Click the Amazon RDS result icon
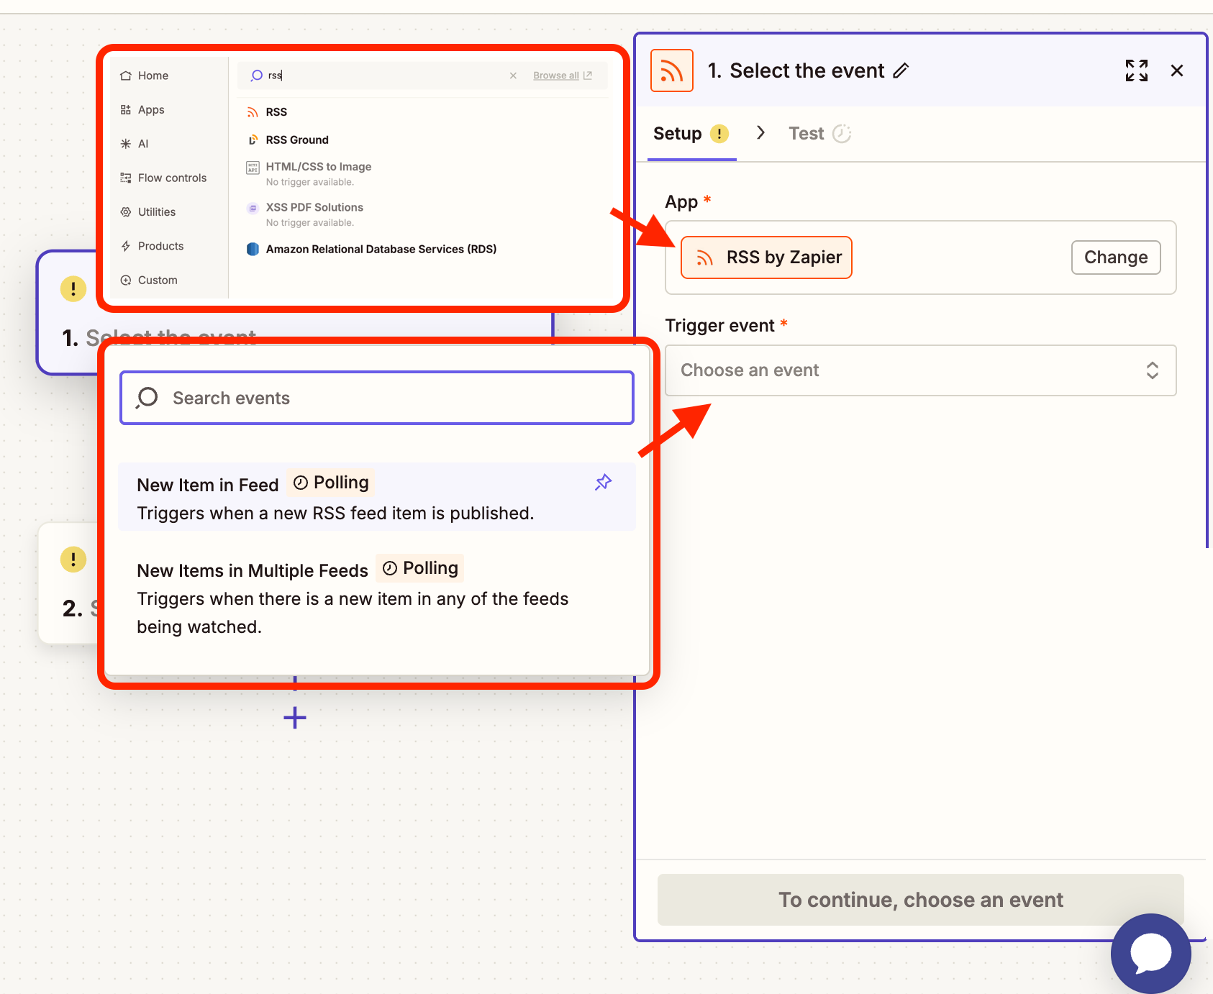This screenshot has height=994, width=1213. [253, 249]
